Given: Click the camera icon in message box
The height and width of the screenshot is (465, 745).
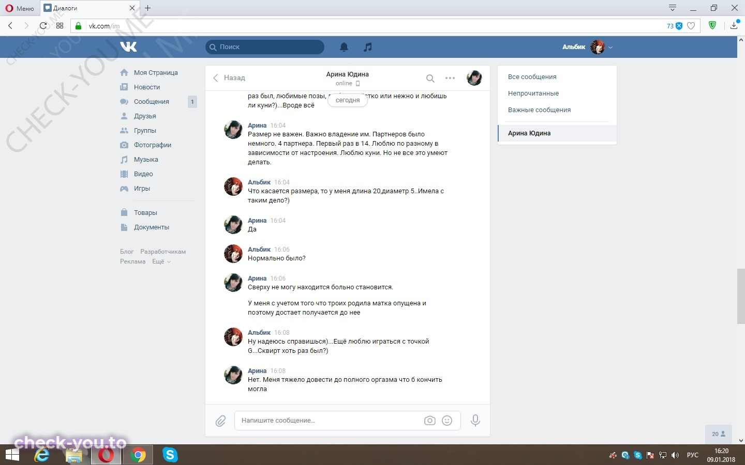Looking at the screenshot, I should pos(429,421).
